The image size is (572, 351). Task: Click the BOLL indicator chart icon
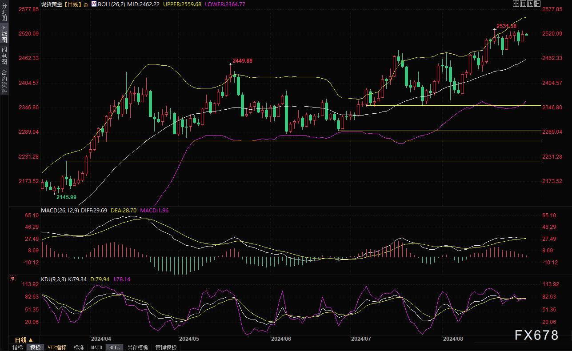point(93,4)
